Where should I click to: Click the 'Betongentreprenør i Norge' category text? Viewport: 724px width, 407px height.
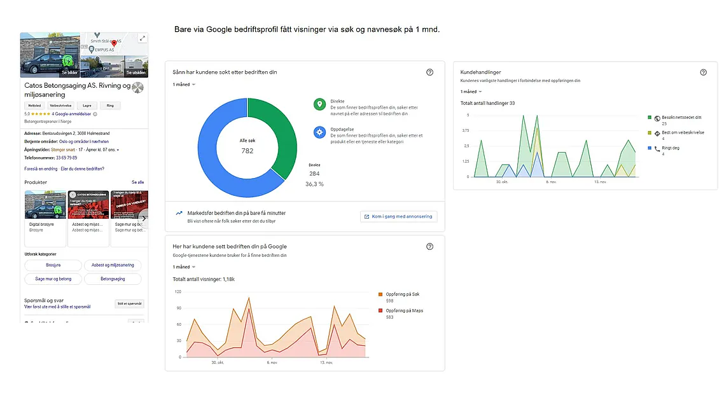48,122
